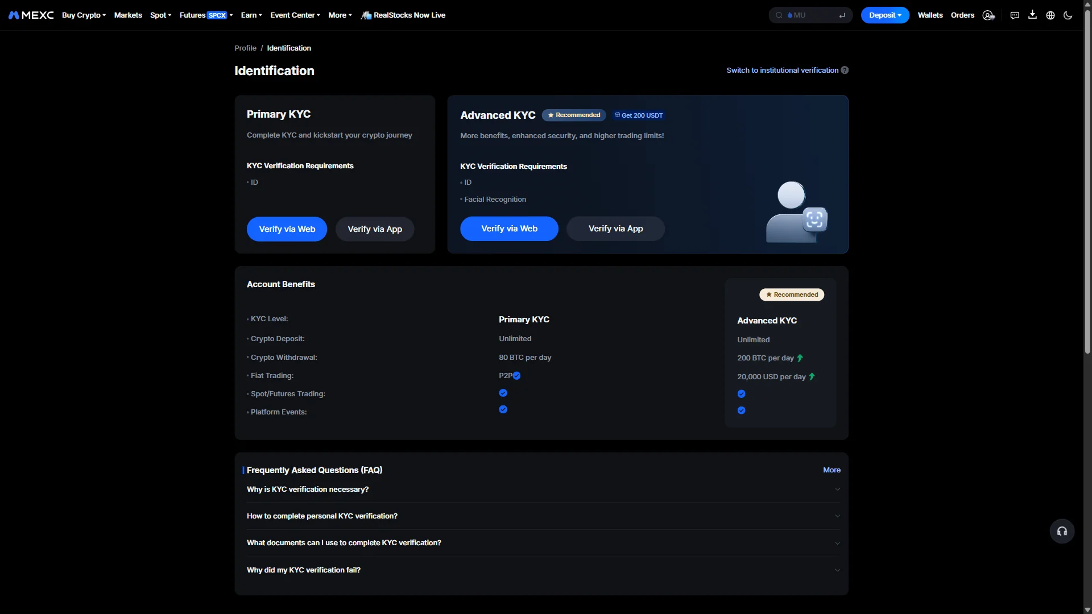Screen dimensions: 1092x614
Task: Click the 'Crypto Withdrawal:' row label
Action: (x=284, y=358)
